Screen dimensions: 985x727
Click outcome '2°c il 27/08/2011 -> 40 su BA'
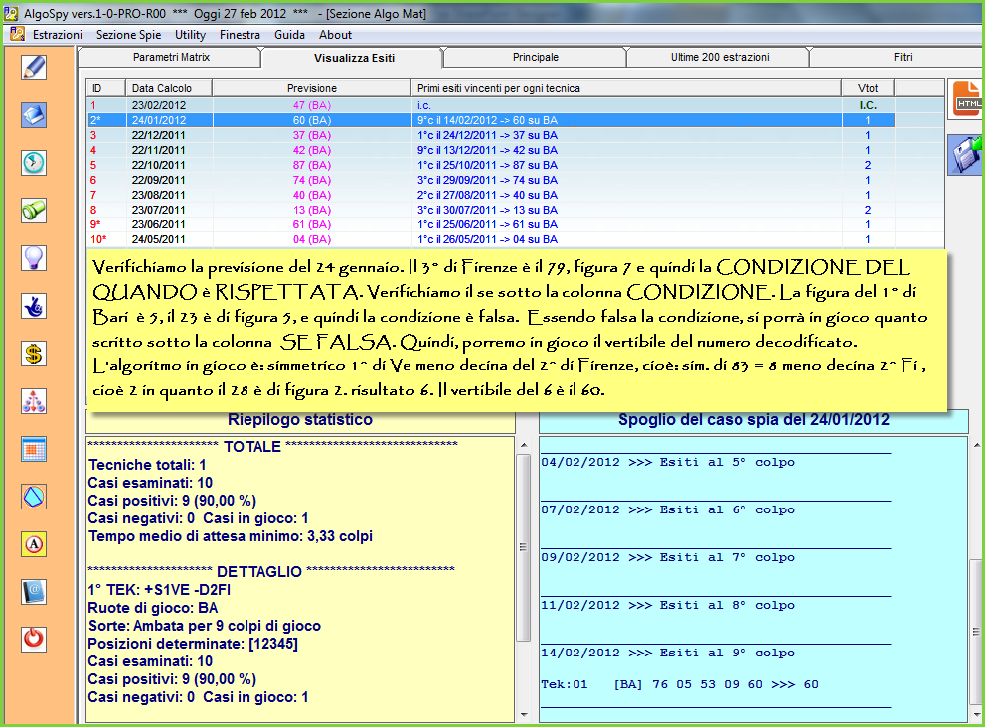pyautogui.click(x=487, y=196)
